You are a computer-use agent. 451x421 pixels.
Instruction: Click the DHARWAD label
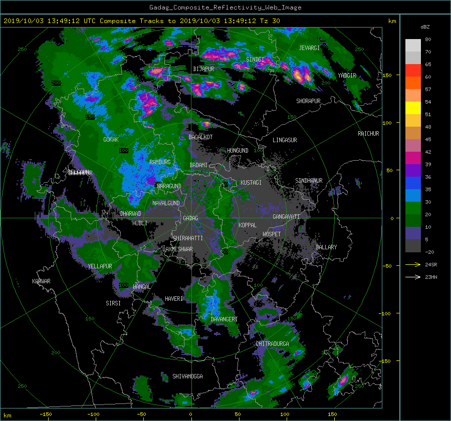[x=131, y=214]
